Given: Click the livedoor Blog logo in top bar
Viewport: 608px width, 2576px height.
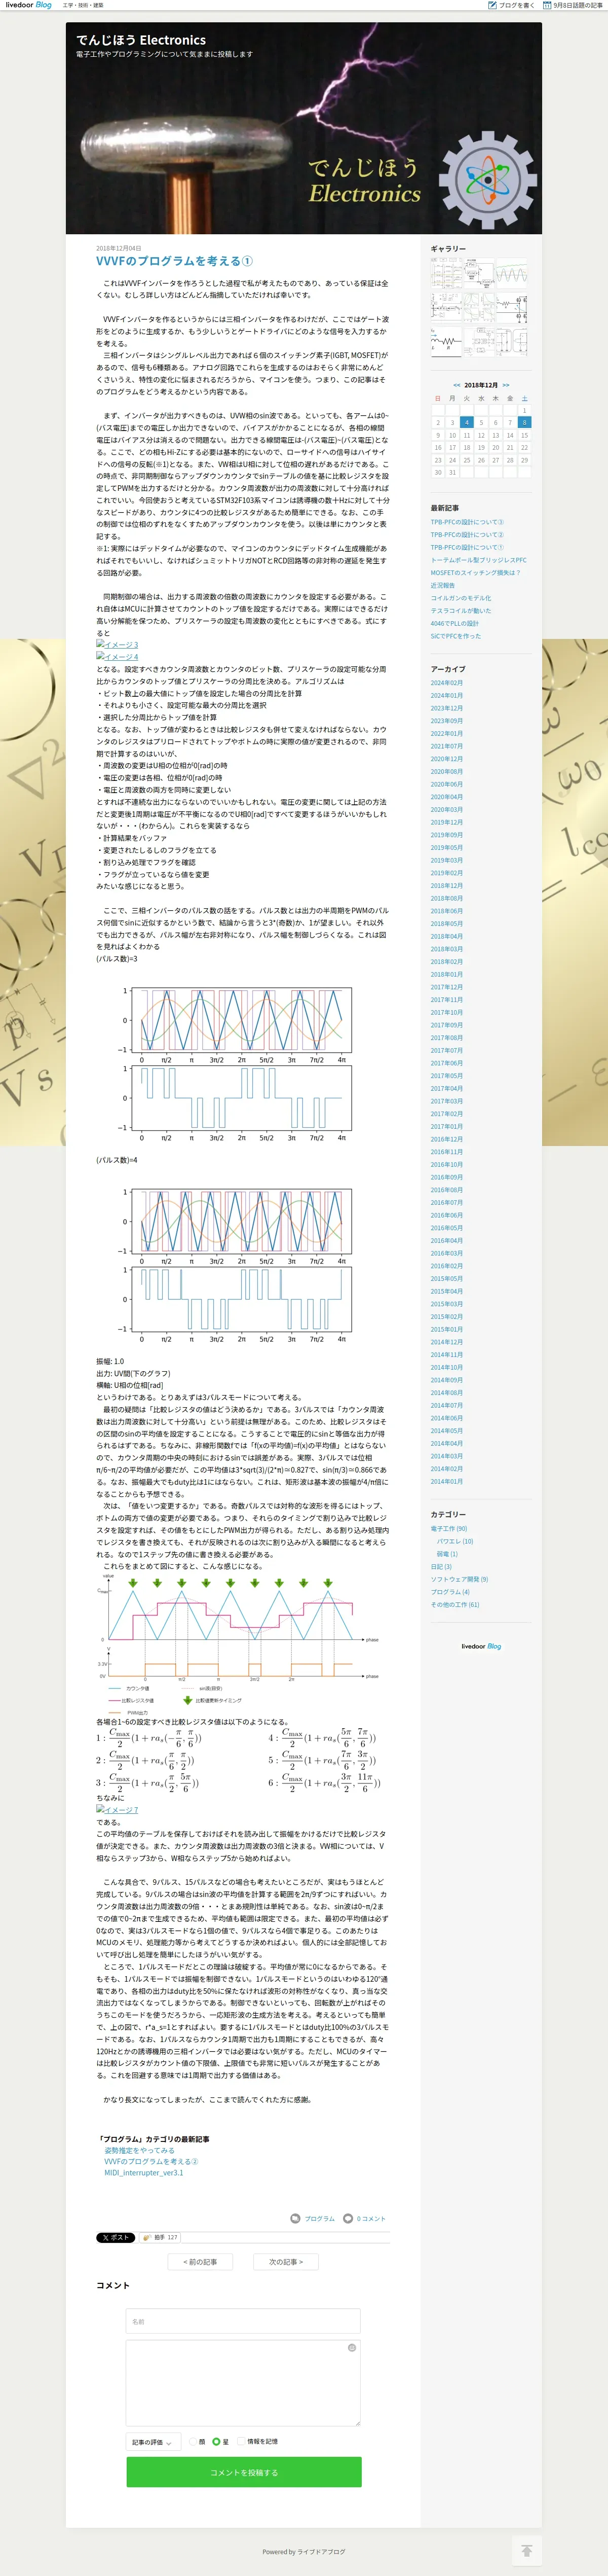Looking at the screenshot, I should click(28, 5).
